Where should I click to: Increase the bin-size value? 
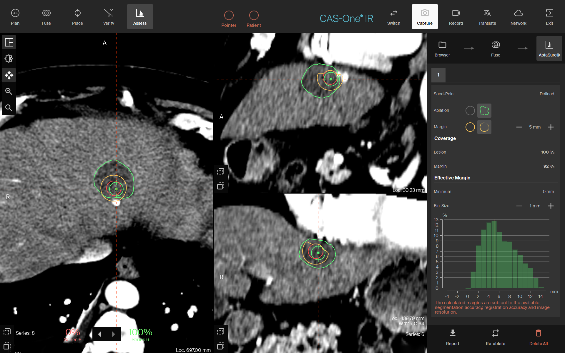pyautogui.click(x=551, y=206)
